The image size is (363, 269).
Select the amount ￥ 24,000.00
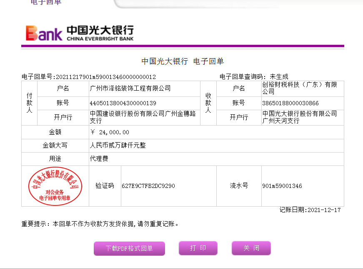(x=110, y=132)
